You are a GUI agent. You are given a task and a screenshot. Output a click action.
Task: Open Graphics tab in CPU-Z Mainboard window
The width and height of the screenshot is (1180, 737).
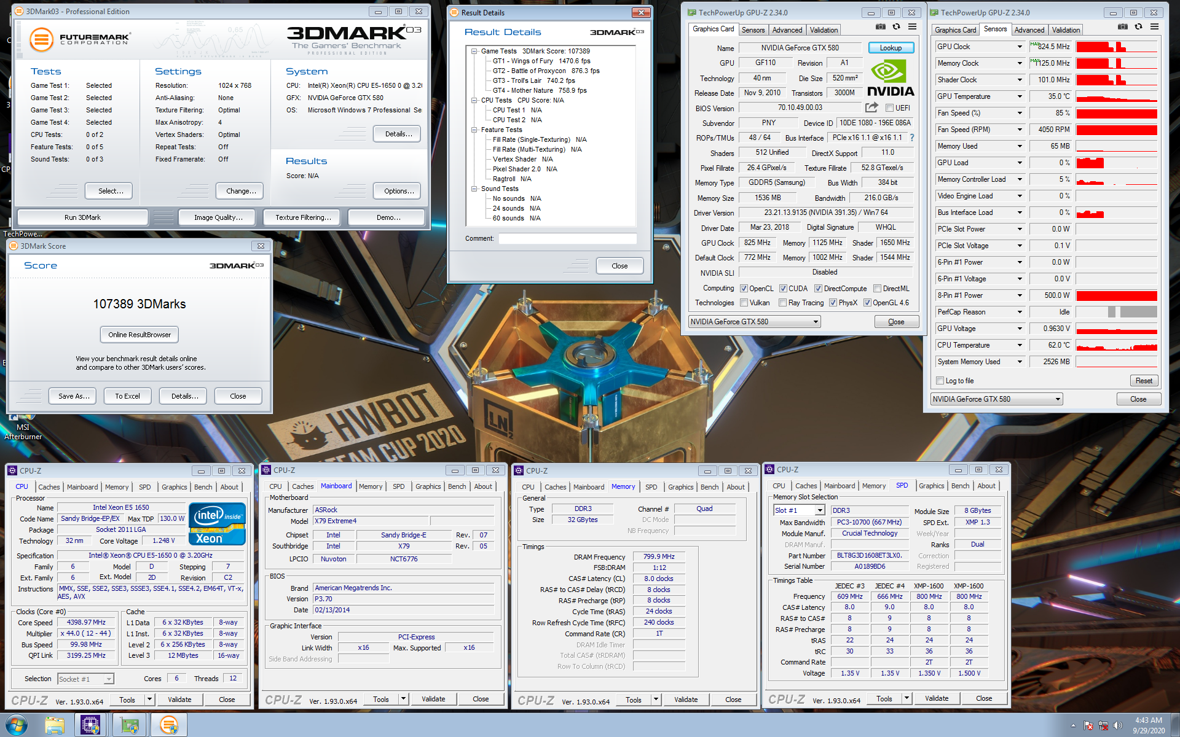click(428, 486)
